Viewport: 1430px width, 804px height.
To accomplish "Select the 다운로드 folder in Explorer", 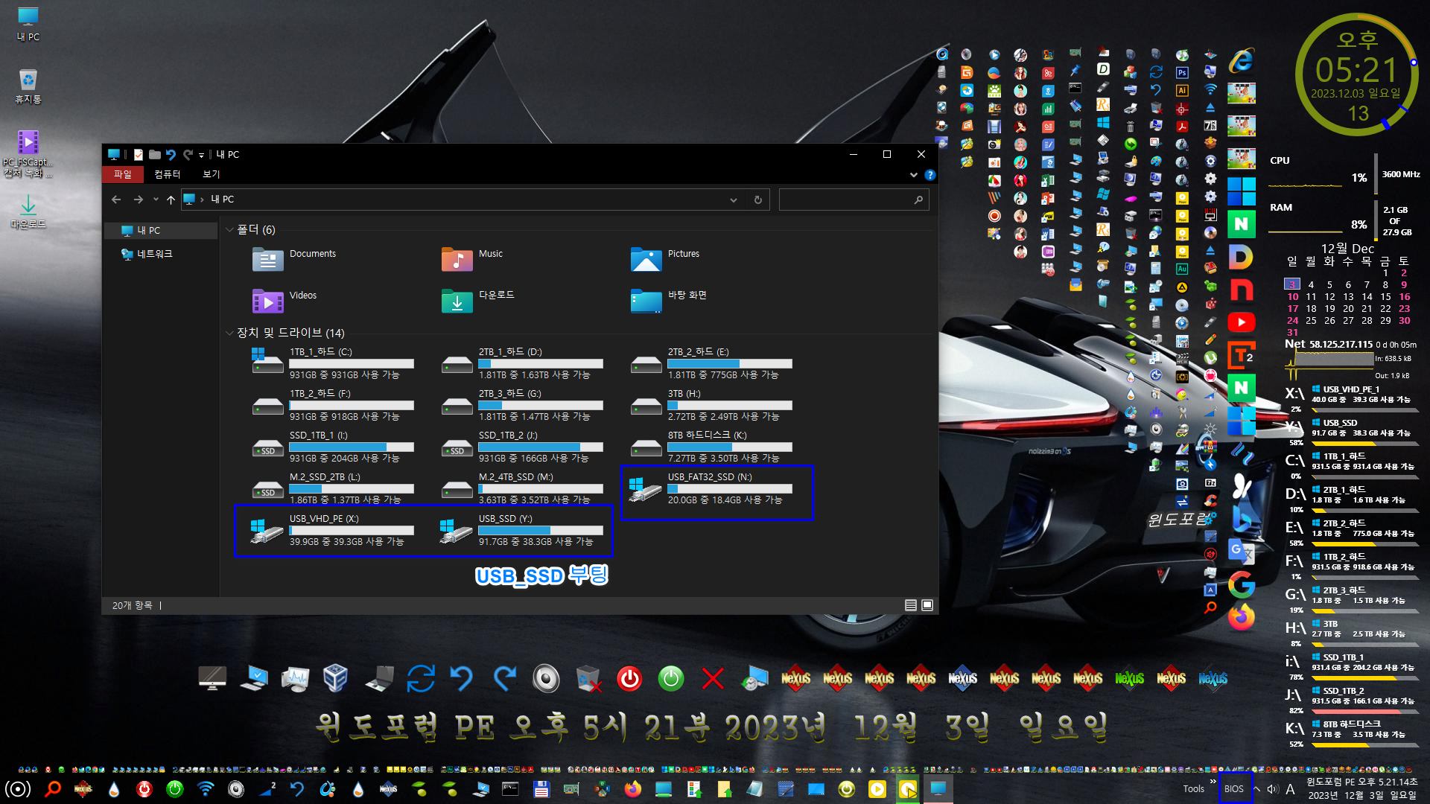I will pyautogui.click(x=478, y=300).
